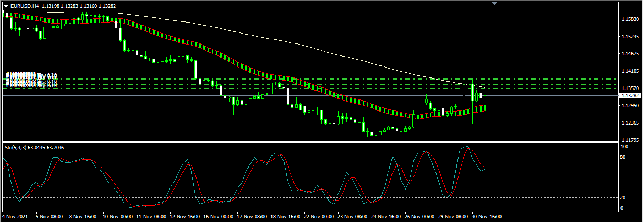Image resolution: width=643 pixels, height=222 pixels.
Task: Click the 10 Nov 00:00 time label
Action: [118, 216]
